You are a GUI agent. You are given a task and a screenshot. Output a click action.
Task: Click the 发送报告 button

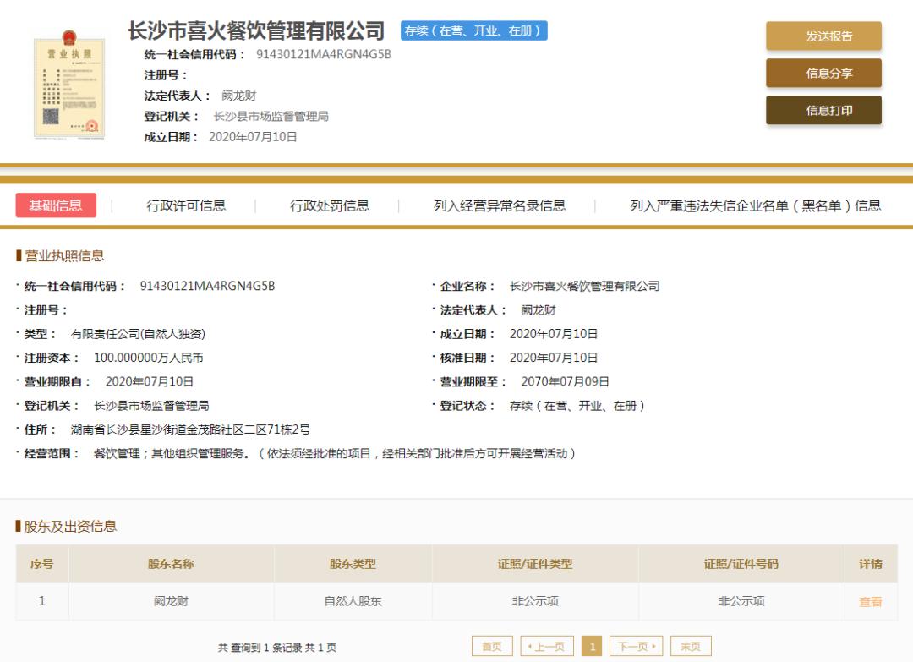823,36
